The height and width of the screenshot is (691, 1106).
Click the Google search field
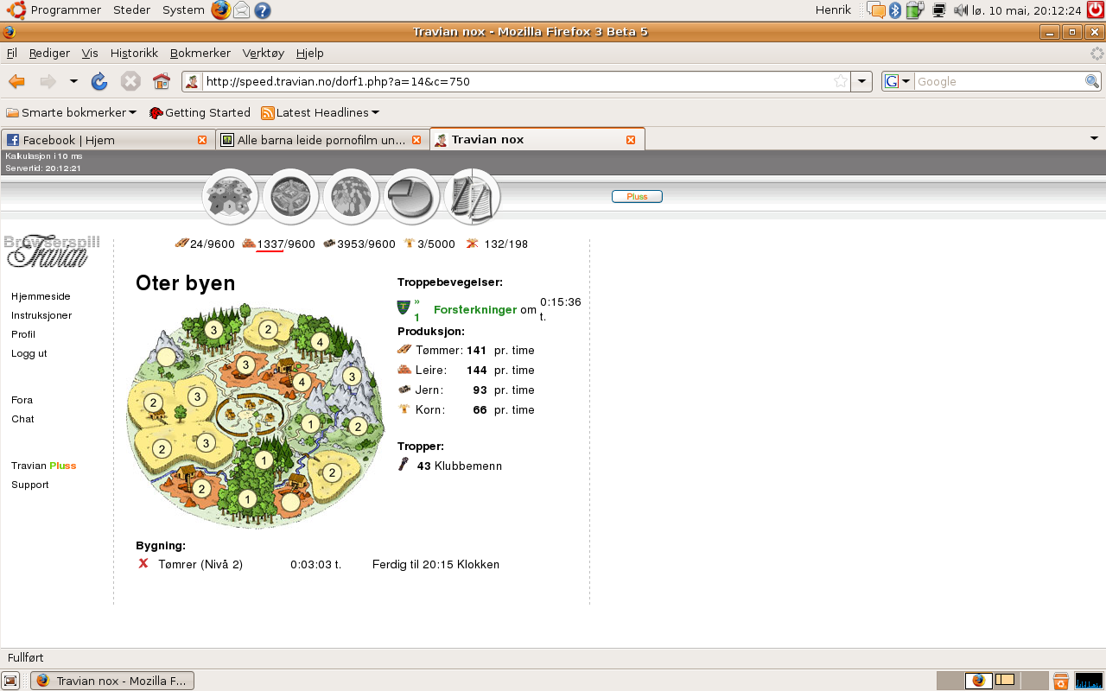[999, 81]
